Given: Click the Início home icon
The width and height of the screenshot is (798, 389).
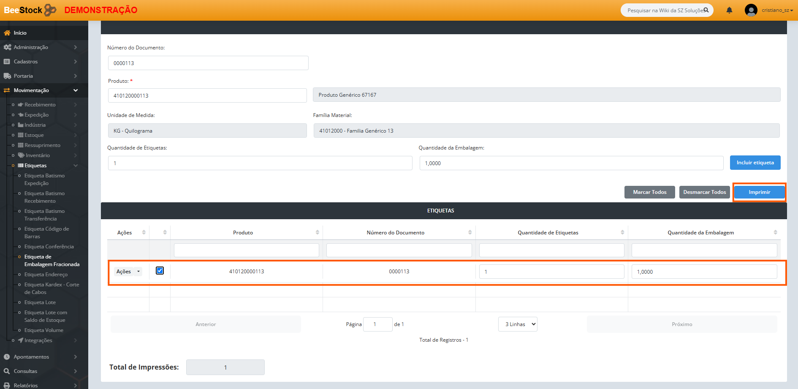Looking at the screenshot, I should 7,33.
